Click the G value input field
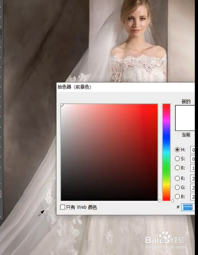198x255 pixels. pos(193,188)
